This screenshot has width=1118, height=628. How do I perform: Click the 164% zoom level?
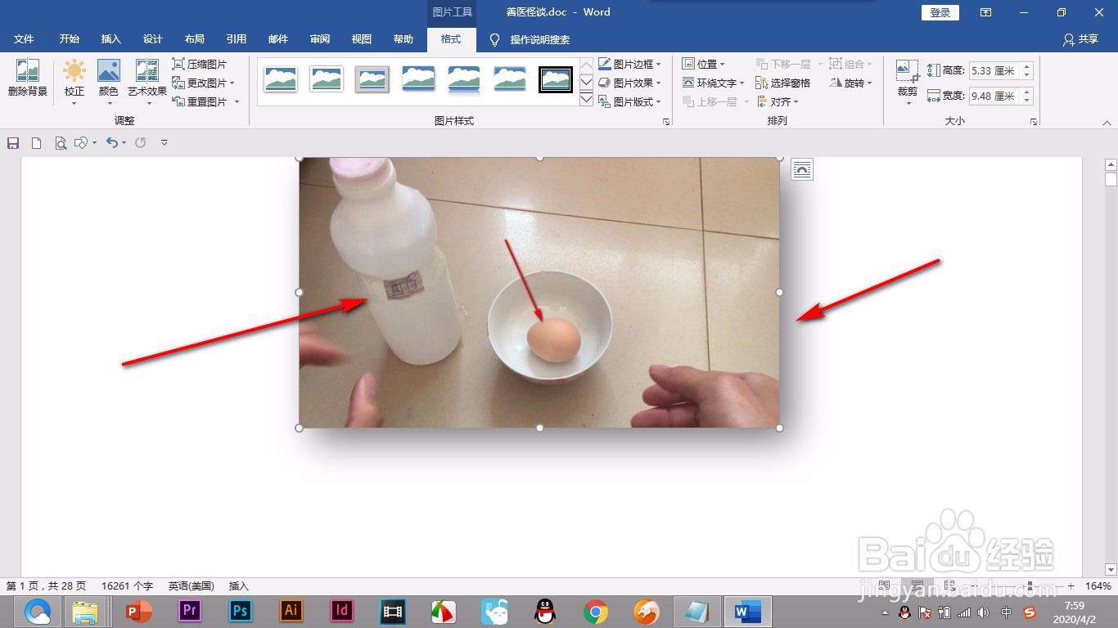click(1098, 586)
